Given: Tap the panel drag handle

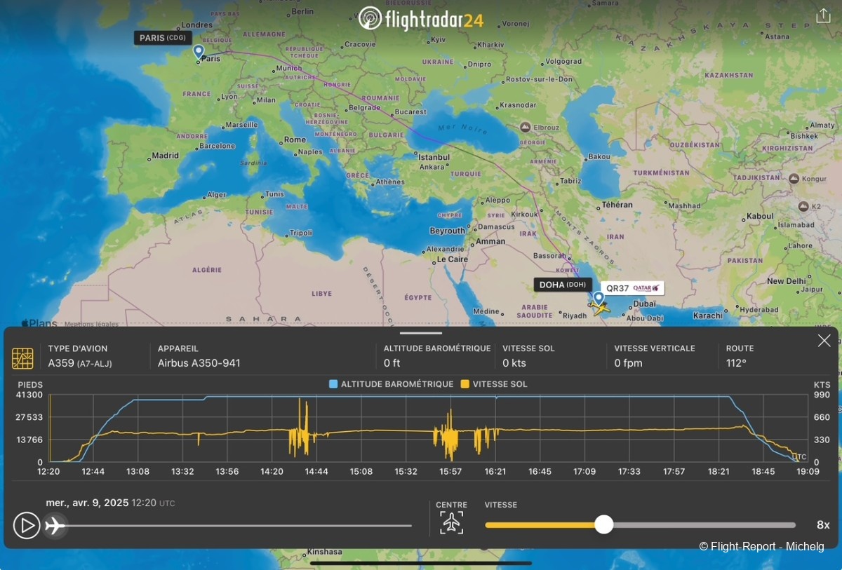Looking at the screenshot, I should pyautogui.click(x=421, y=333).
